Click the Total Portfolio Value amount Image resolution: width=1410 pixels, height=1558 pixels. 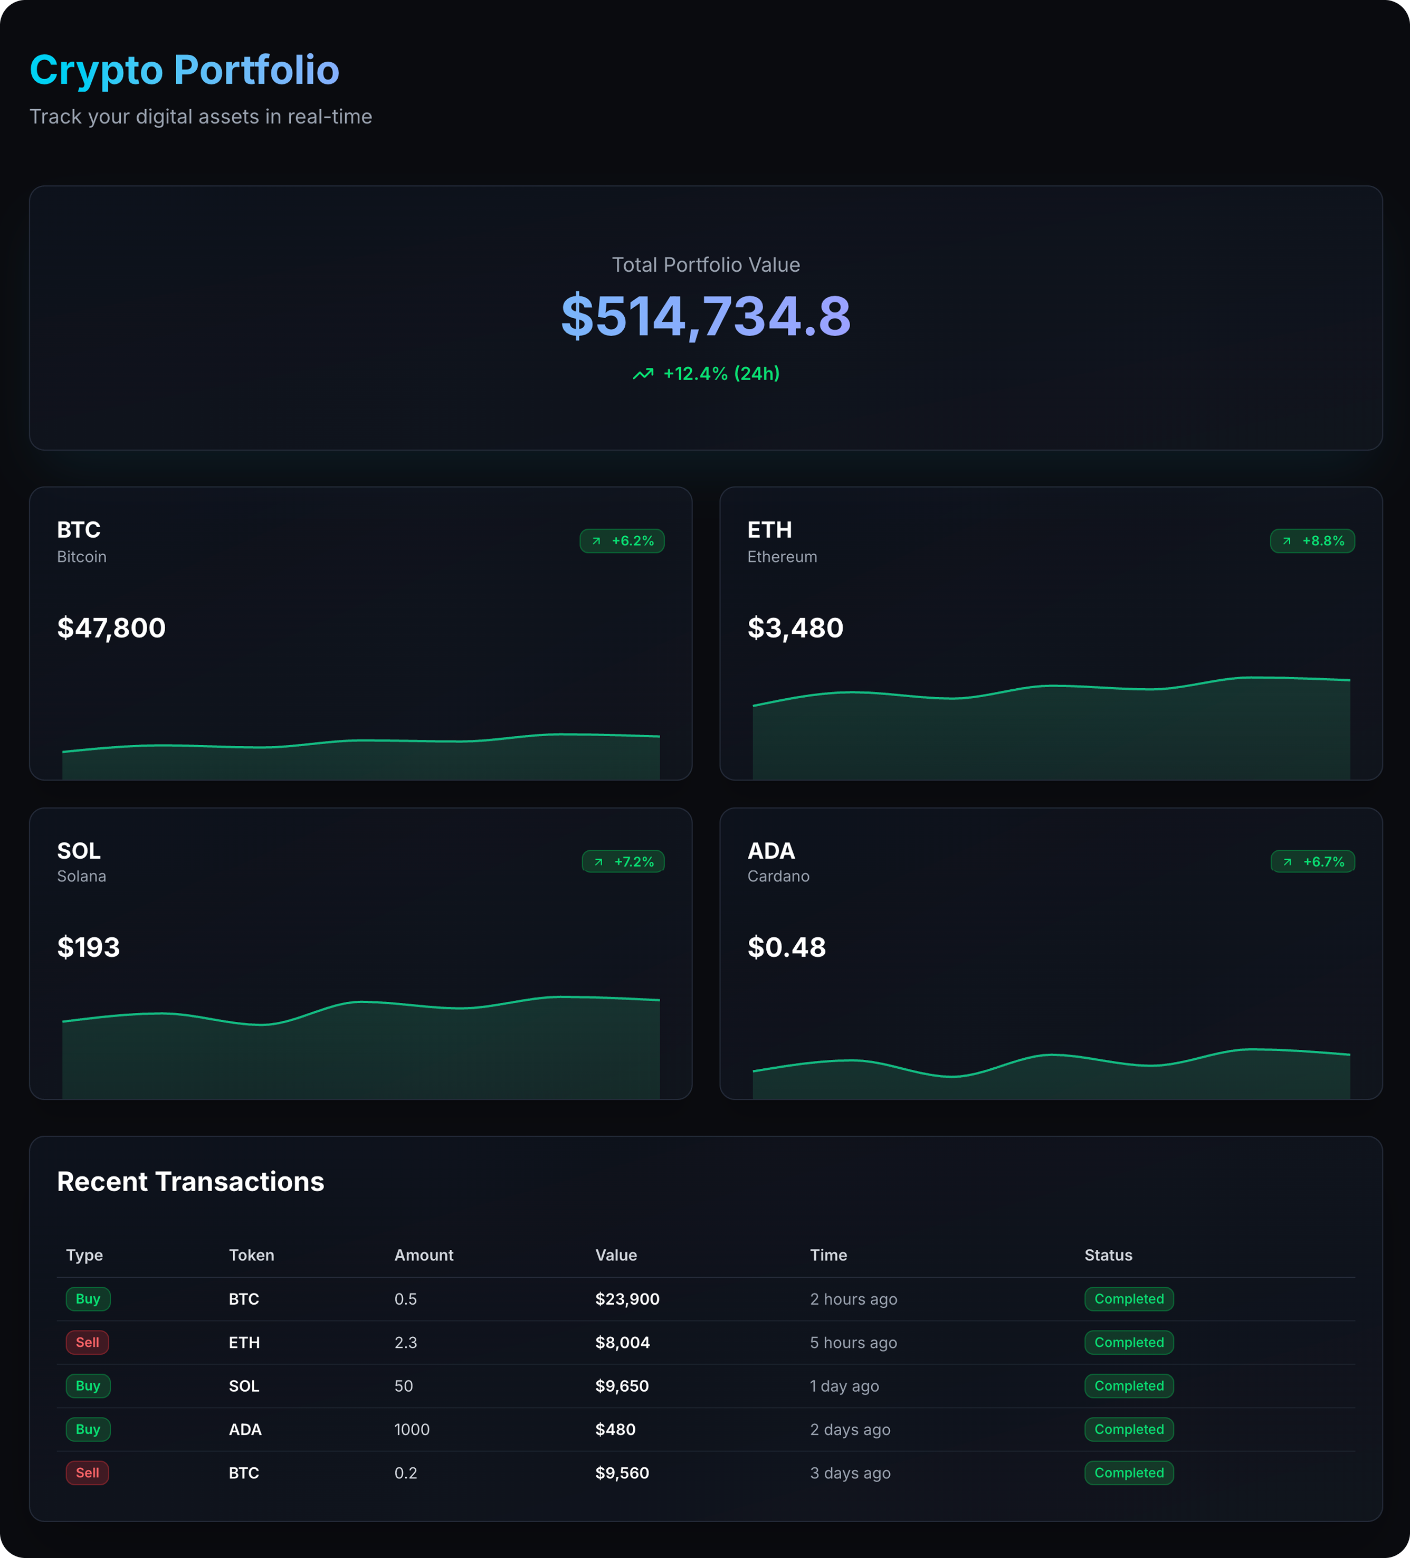pos(706,317)
